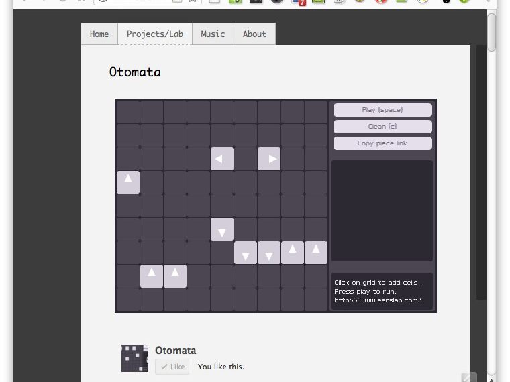This screenshot has width=510, height=382.
Task: Click the leftmost down arrow cell in seventh row
Action: (246, 253)
